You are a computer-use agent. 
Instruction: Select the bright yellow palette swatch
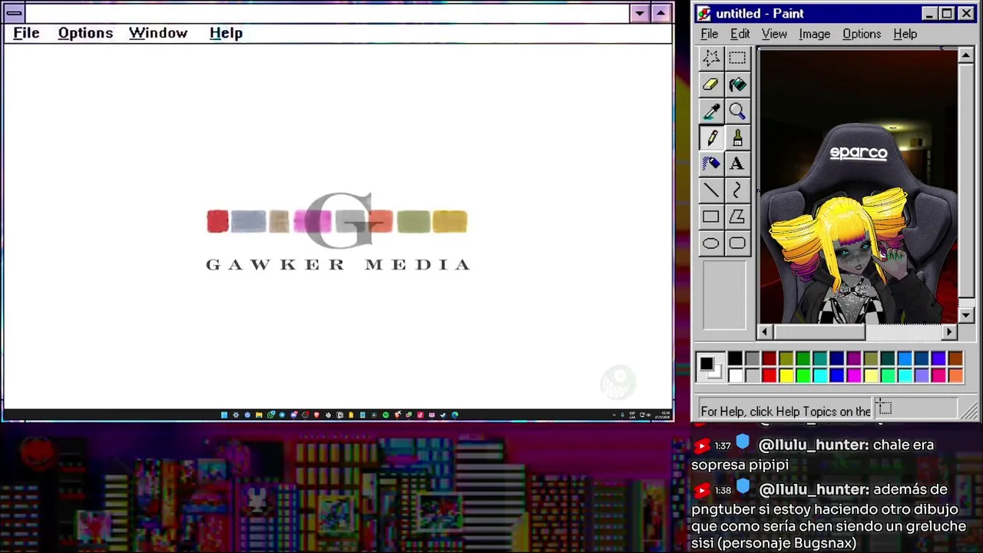(786, 376)
